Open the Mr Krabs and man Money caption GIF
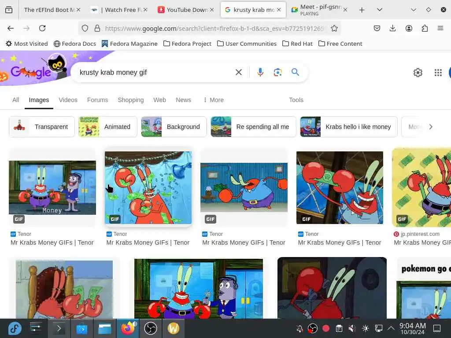The width and height of the screenshot is (451, 338). coord(52,187)
